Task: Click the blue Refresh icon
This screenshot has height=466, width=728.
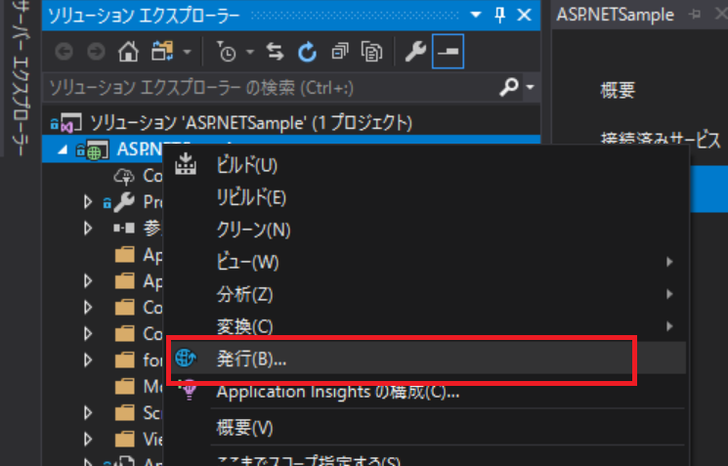Action: click(307, 52)
